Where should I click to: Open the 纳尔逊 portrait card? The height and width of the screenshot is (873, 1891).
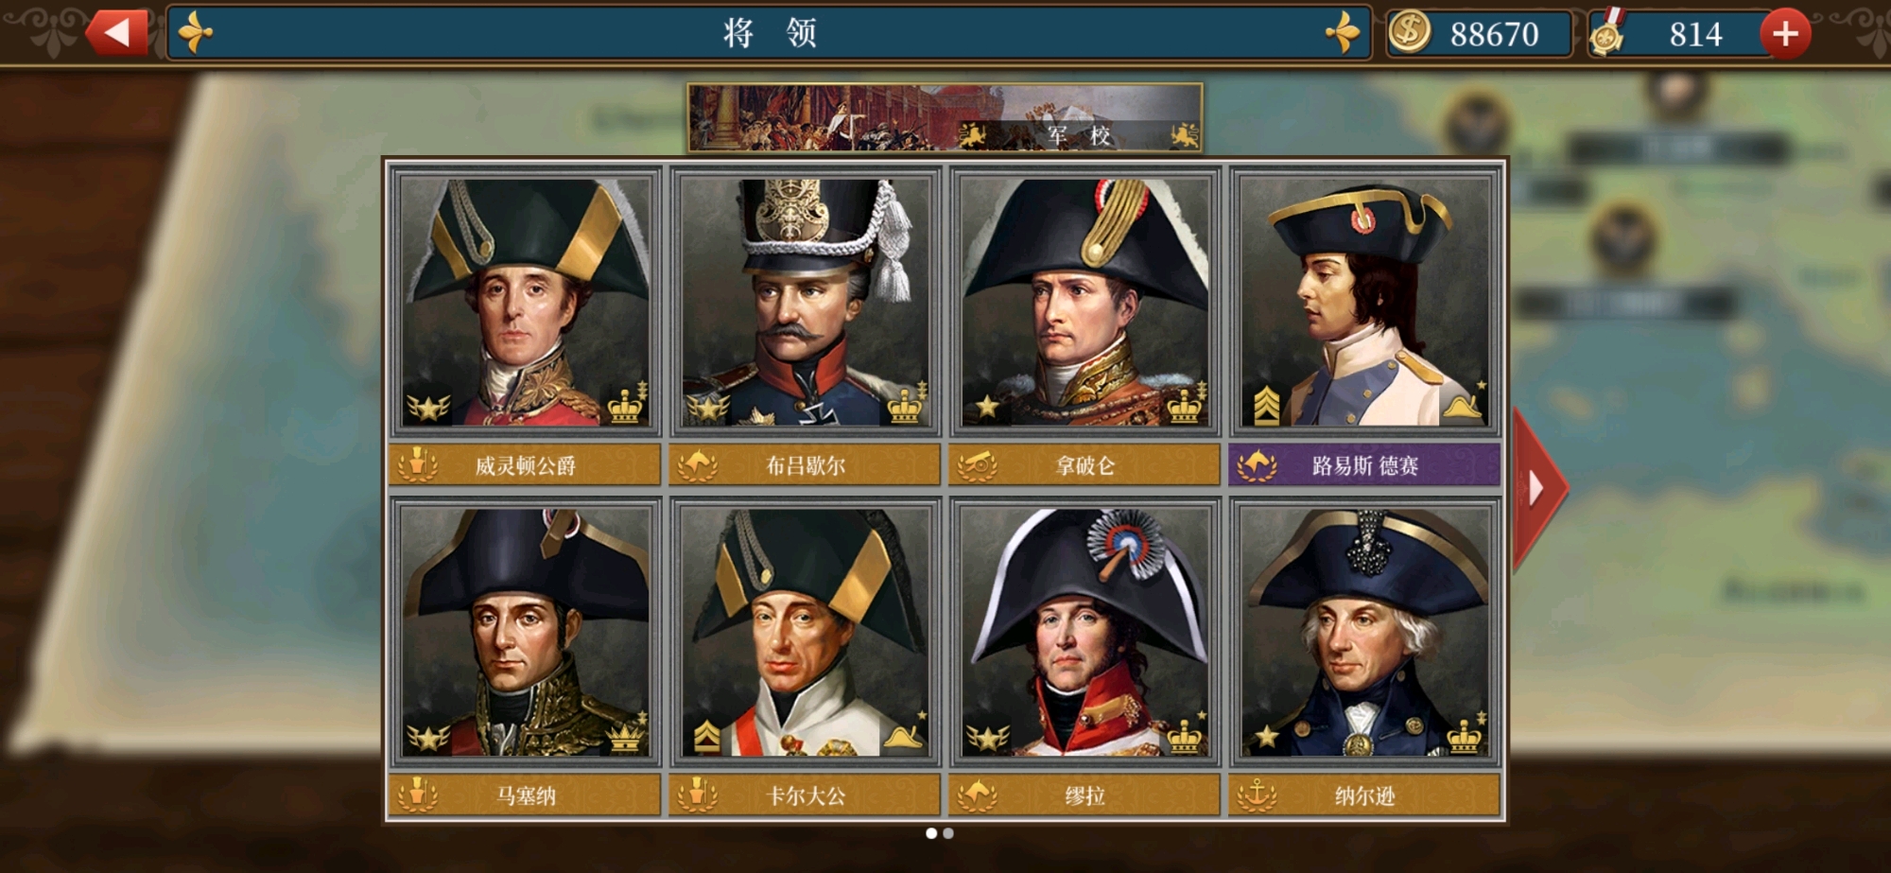point(1364,632)
